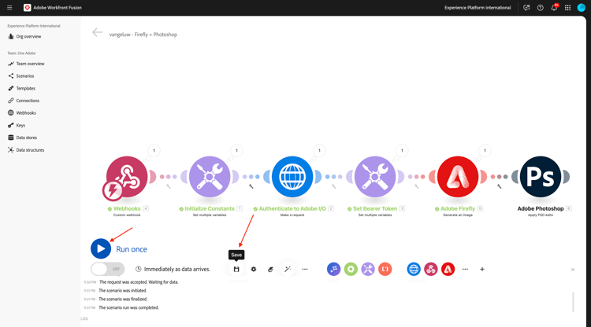Toggle the scenario scheduling switch ON

107,269
